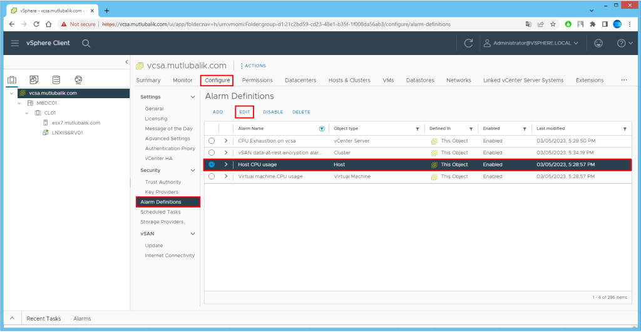This screenshot has height=332, width=641.
Task: Expand Virtual machine CPU usage row details
Action: click(225, 176)
